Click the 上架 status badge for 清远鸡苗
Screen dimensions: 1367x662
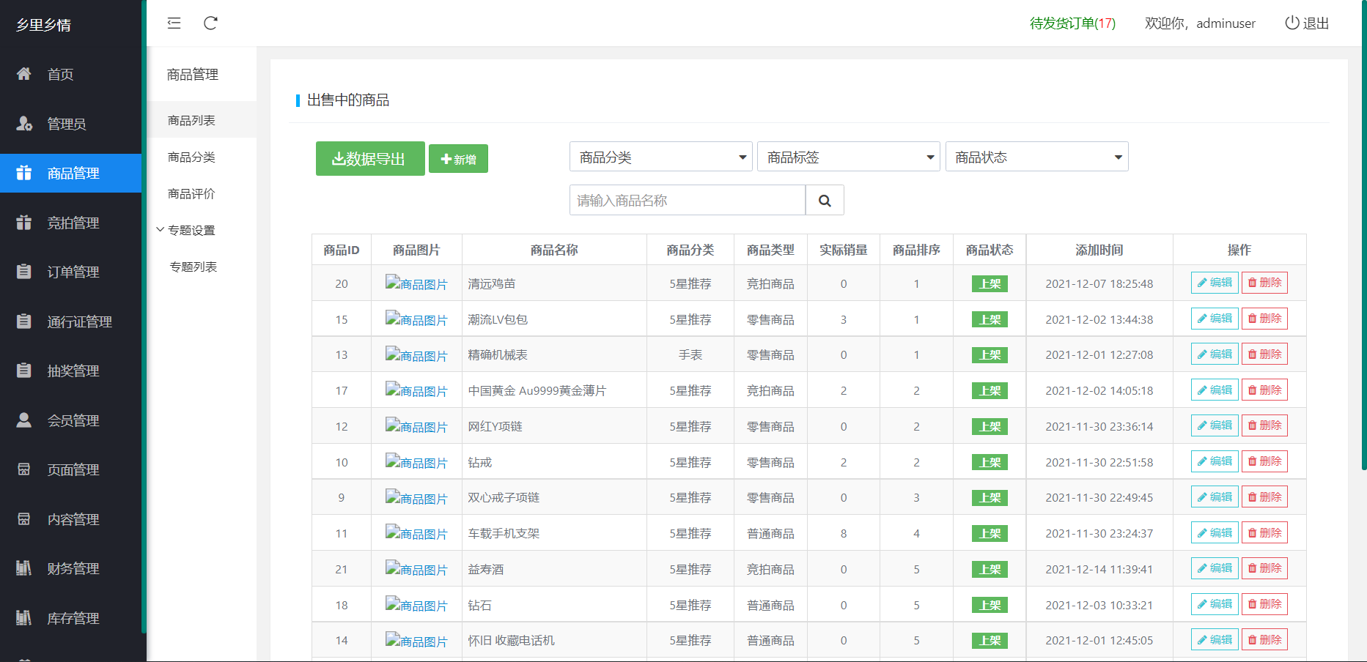pos(990,283)
